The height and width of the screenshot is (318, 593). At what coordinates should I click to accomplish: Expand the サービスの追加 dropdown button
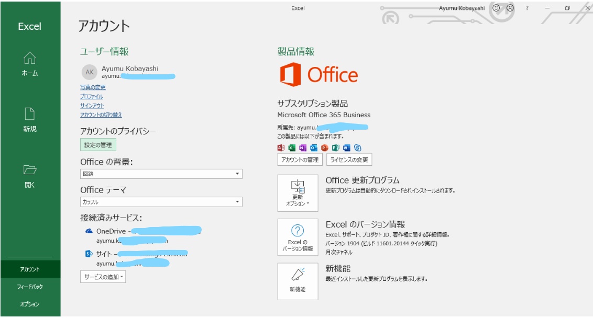click(x=103, y=277)
